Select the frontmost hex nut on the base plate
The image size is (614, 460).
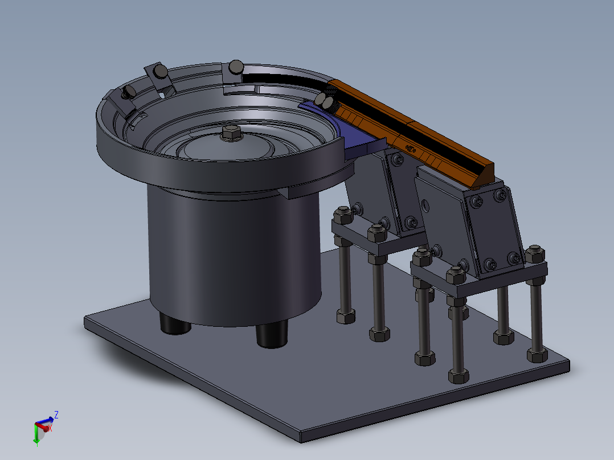tap(458, 377)
